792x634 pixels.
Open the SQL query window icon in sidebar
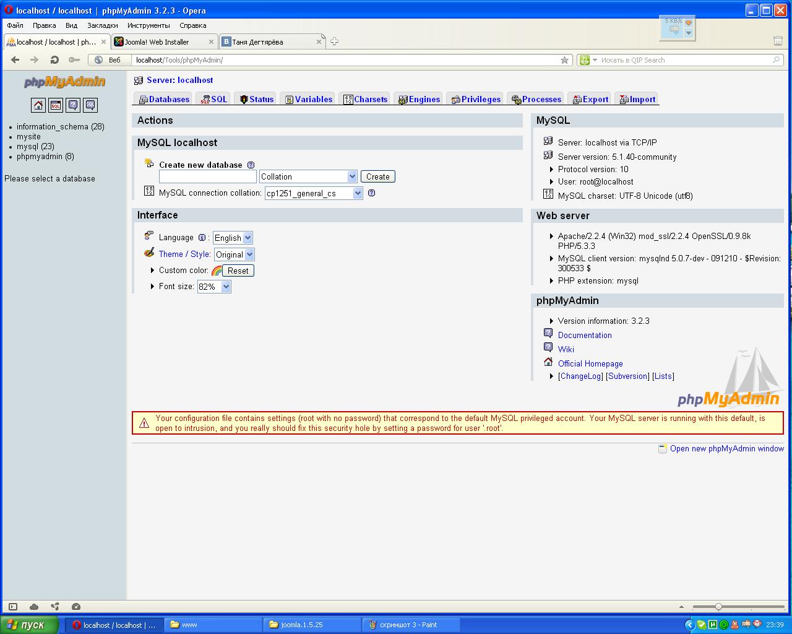[56, 105]
